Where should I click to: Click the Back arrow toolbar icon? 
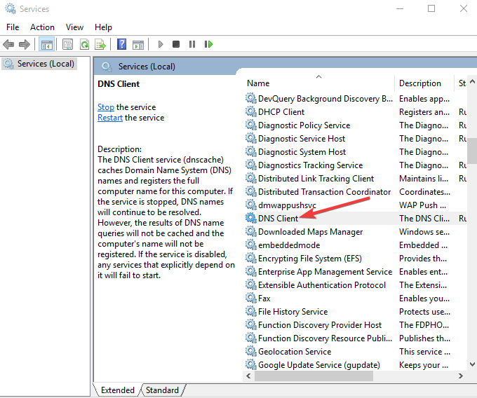pos(8,44)
